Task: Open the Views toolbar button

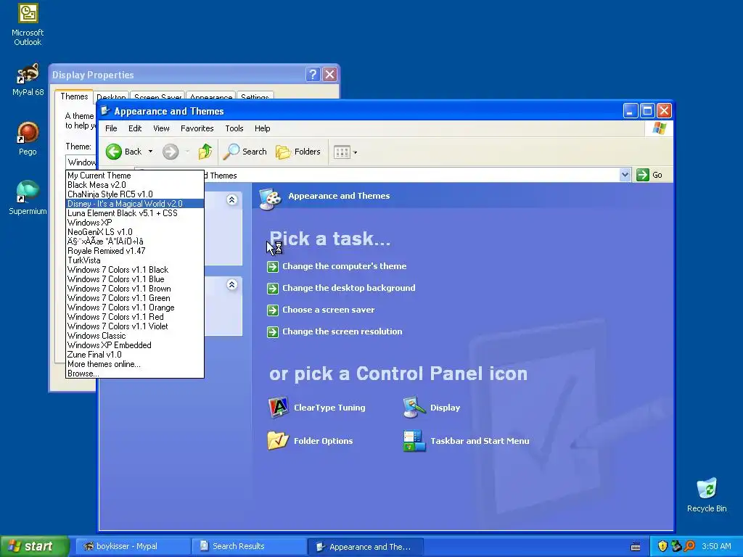Action: tap(345, 152)
